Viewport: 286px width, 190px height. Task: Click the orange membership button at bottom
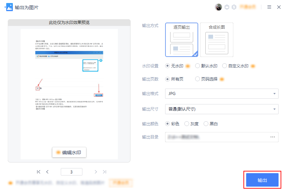(x=121, y=183)
